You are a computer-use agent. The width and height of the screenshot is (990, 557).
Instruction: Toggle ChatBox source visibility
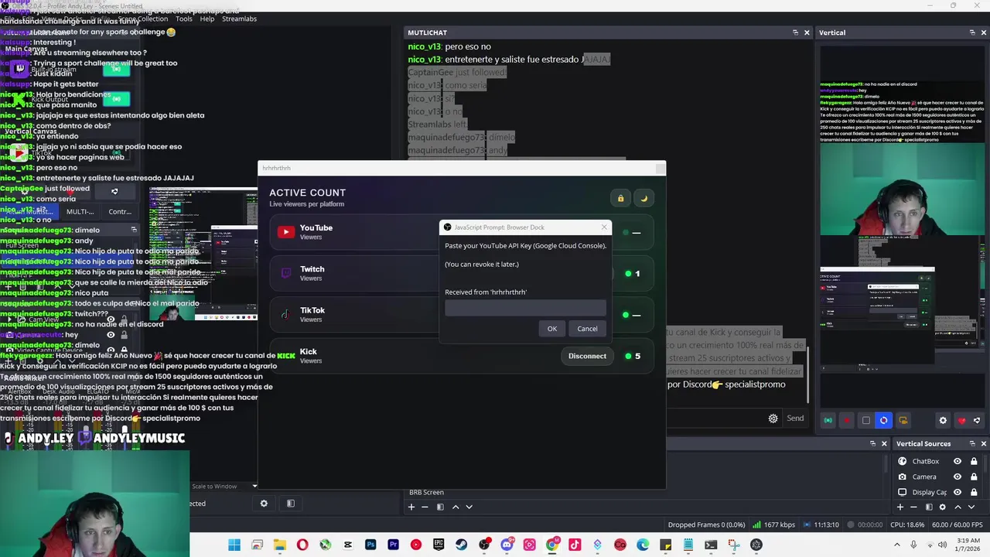click(x=958, y=461)
